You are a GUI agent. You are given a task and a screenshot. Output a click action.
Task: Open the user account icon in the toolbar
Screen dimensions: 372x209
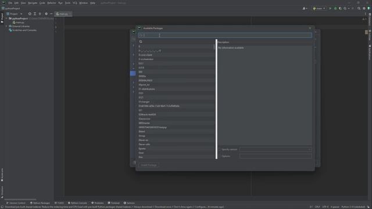coord(305,8)
